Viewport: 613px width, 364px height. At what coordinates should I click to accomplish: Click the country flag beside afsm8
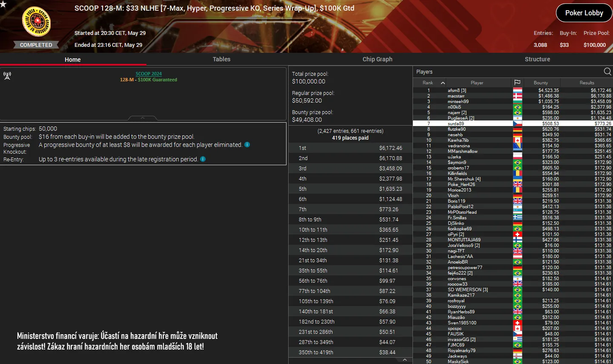(x=518, y=90)
